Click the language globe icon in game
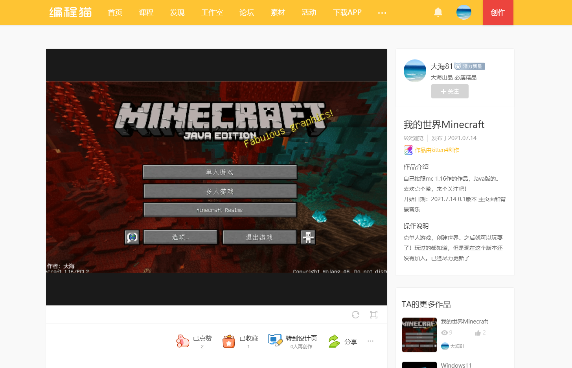 (132, 237)
